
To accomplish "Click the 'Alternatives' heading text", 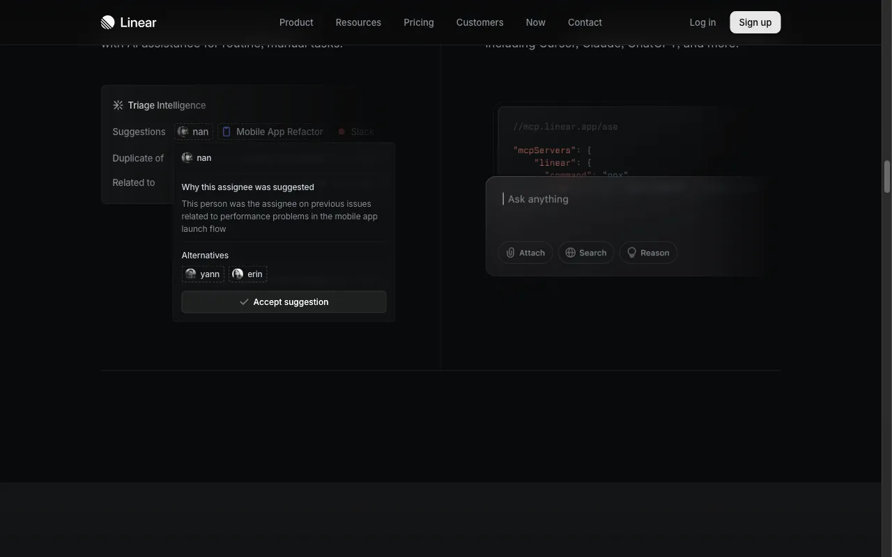I will [205, 255].
